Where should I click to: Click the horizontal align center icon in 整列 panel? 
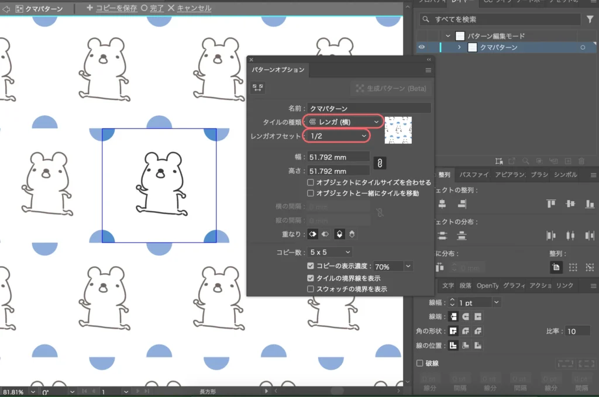point(442,204)
